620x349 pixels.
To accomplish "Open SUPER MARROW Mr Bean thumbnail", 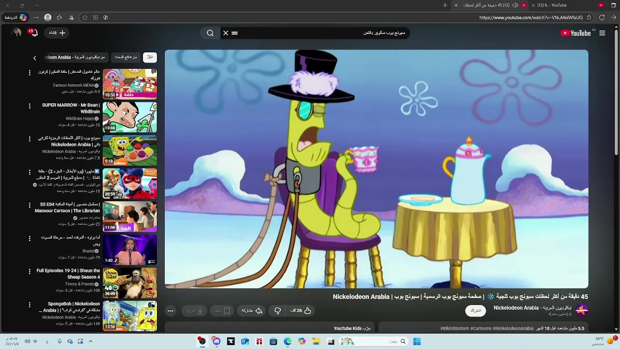I will click(130, 117).
